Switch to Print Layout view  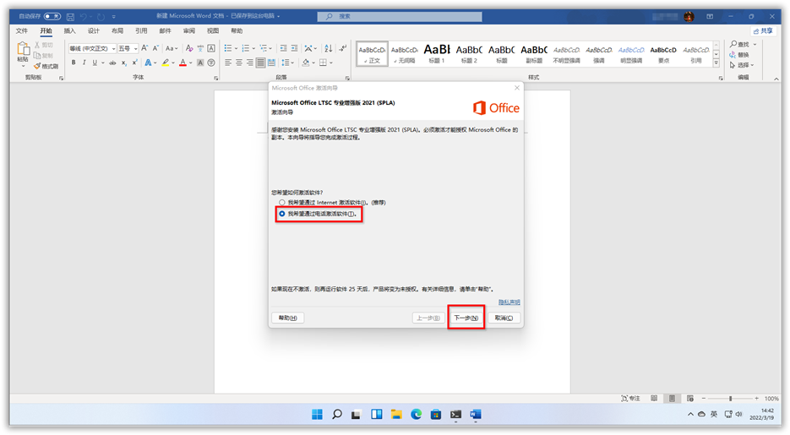672,398
